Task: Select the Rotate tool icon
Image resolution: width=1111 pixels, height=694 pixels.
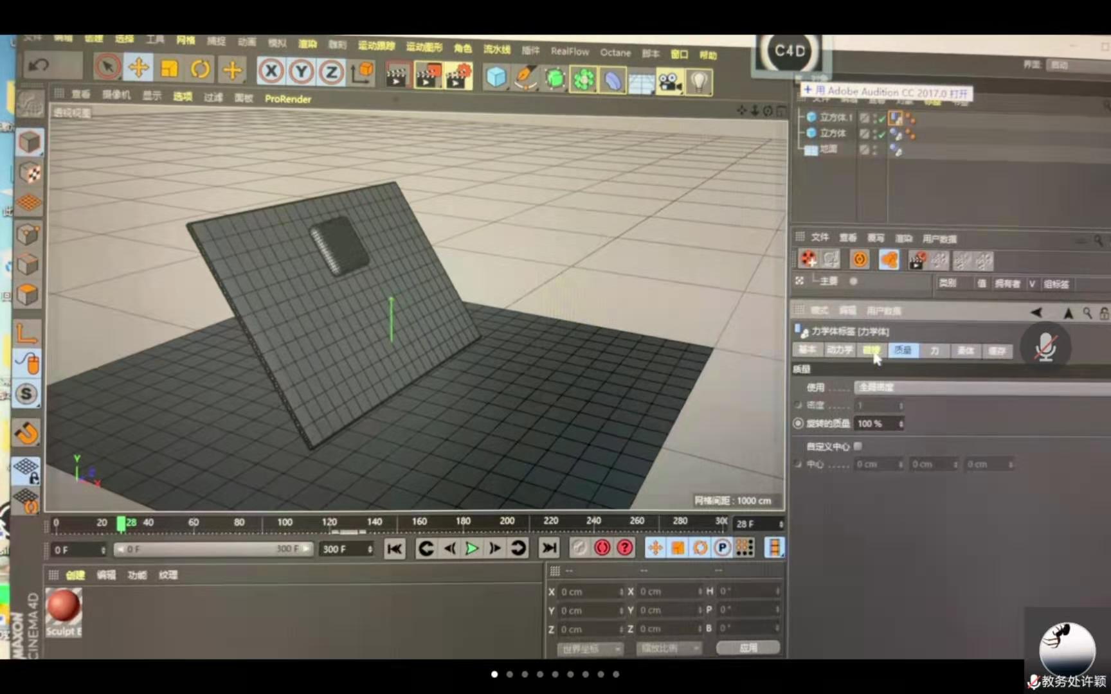Action: [200, 69]
